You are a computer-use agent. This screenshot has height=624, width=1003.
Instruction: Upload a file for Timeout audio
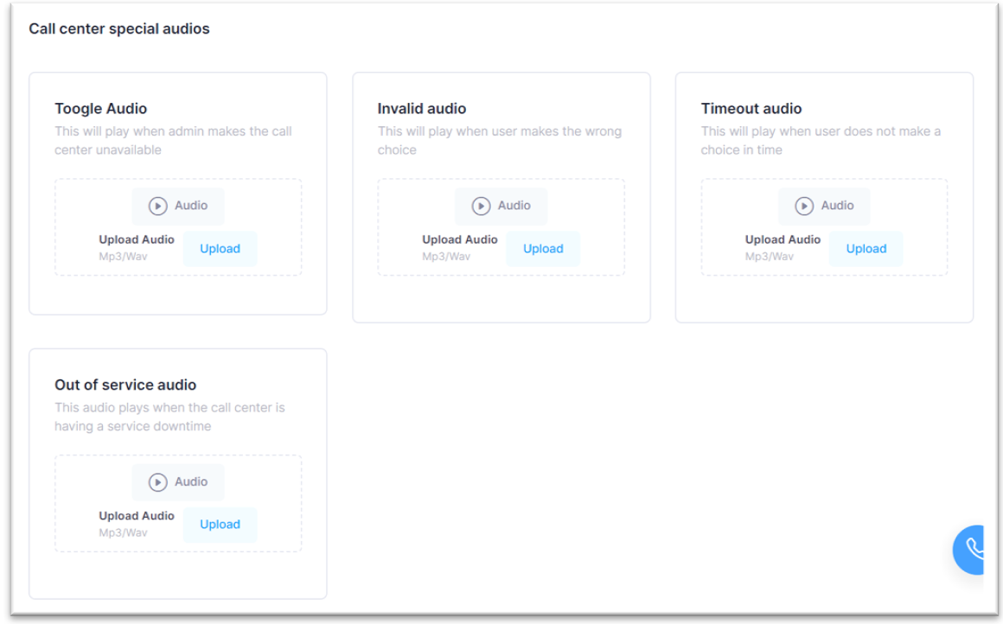(x=866, y=249)
